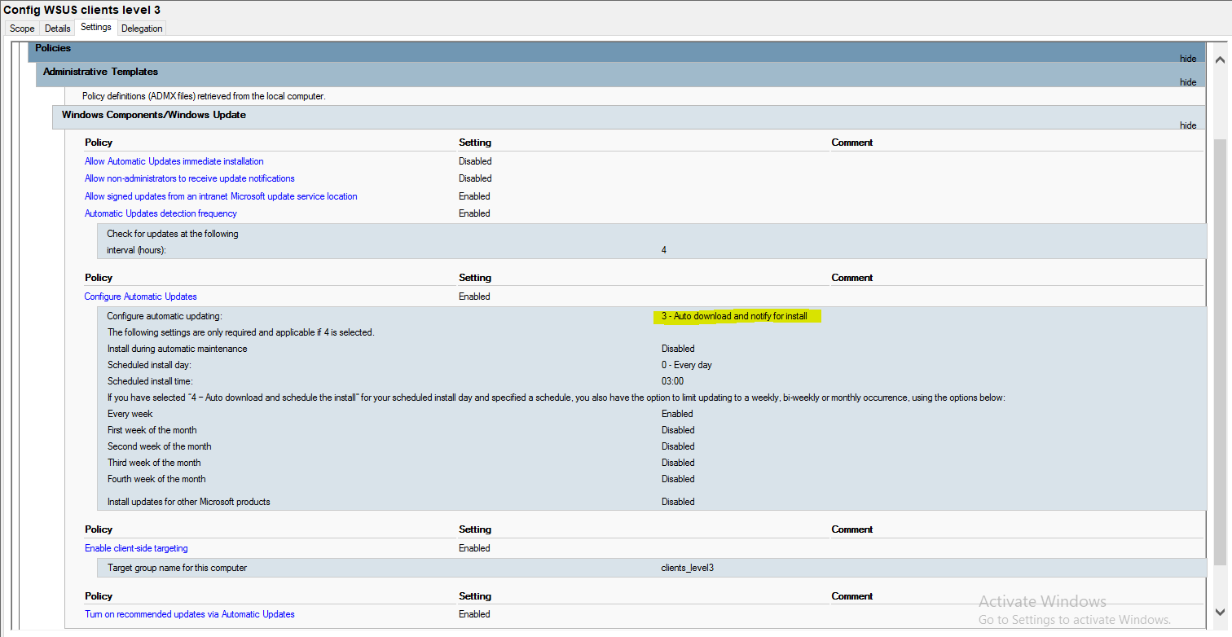1232x637 pixels.
Task: Switch to the Scope tab
Action: tap(22, 29)
